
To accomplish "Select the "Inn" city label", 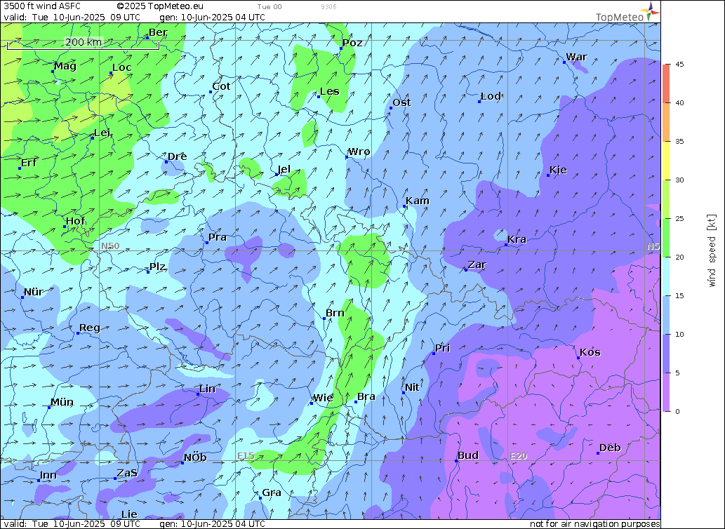I will click(48, 476).
